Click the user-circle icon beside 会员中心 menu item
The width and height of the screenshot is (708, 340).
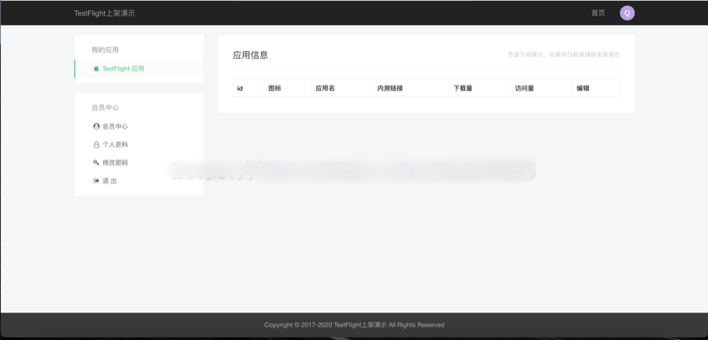click(x=97, y=126)
